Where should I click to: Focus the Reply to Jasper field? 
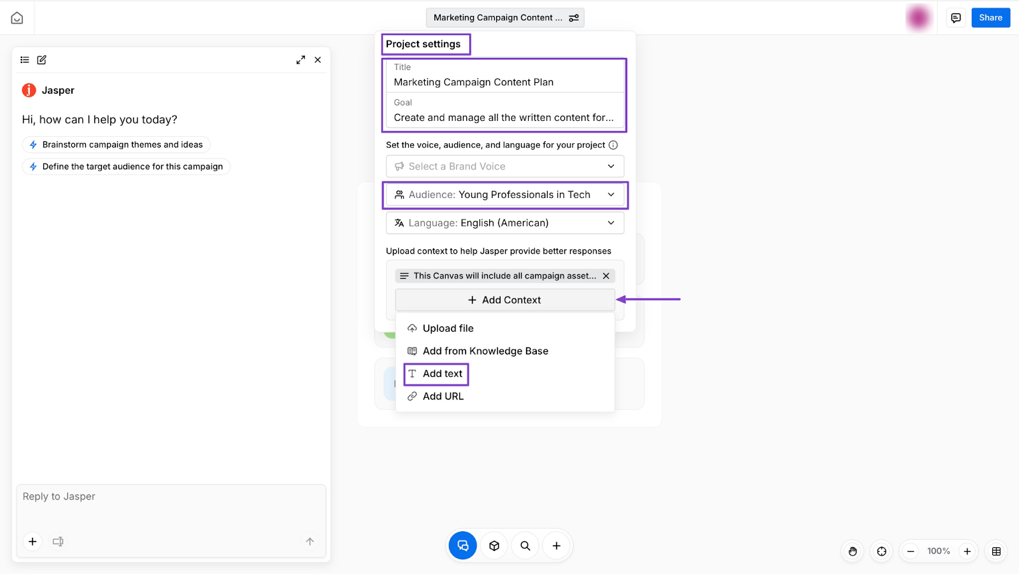point(171,496)
